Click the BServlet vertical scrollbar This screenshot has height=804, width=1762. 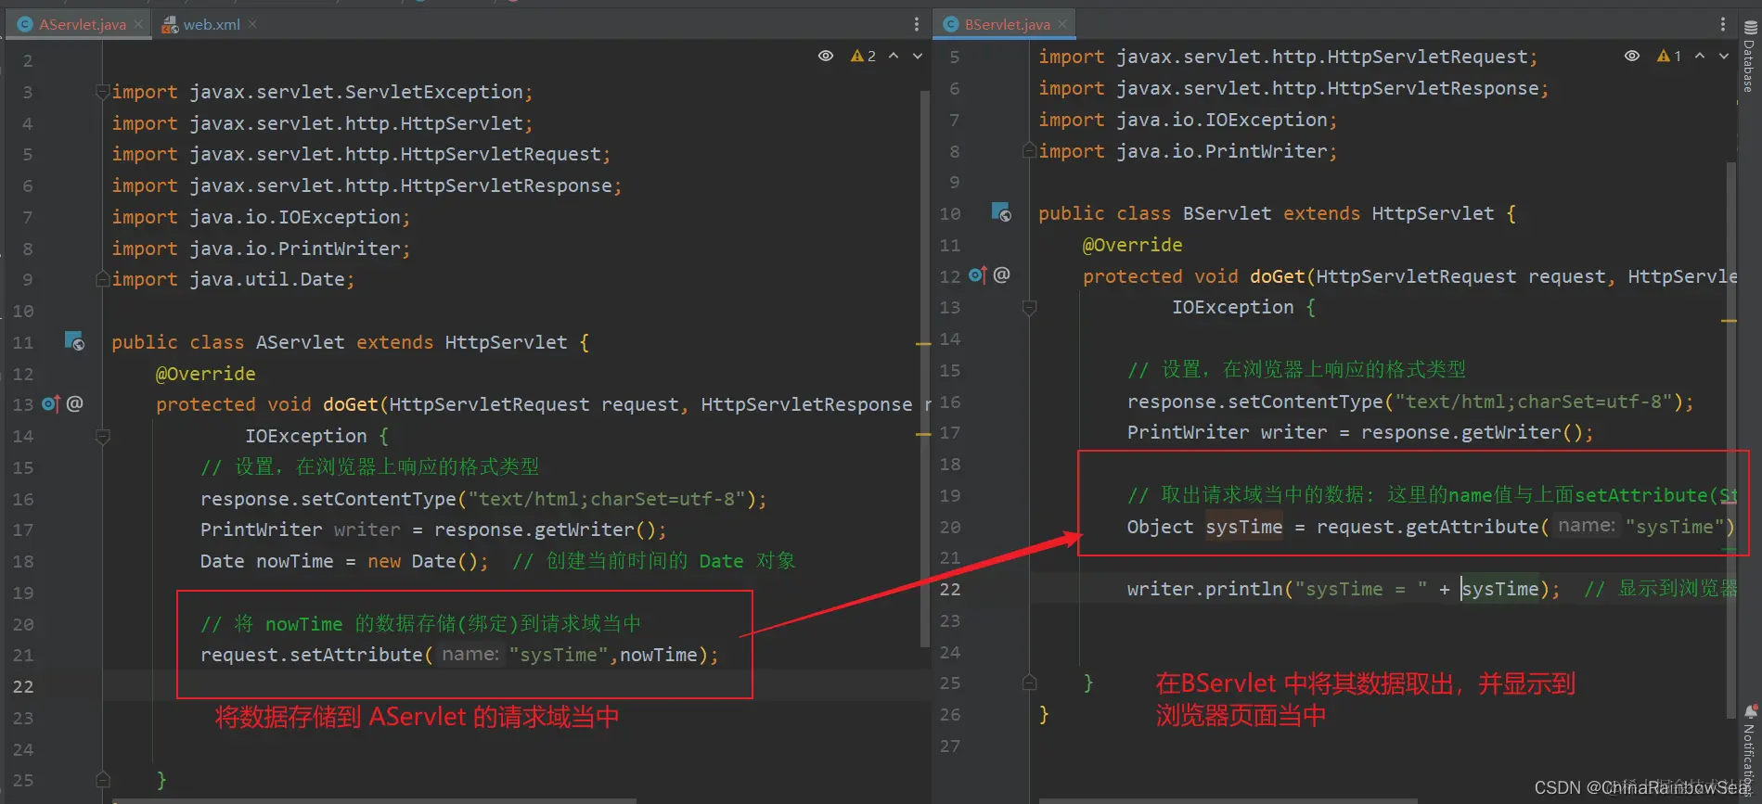tap(1730, 440)
